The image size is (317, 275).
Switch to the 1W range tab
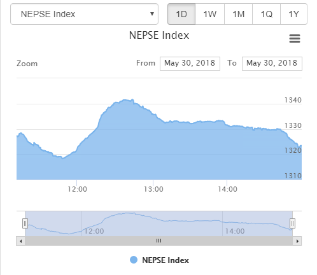point(209,14)
